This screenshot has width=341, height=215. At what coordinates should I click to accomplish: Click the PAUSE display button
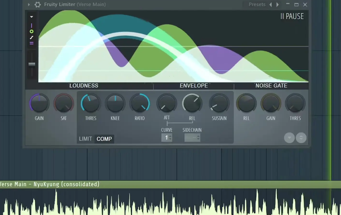(292, 16)
